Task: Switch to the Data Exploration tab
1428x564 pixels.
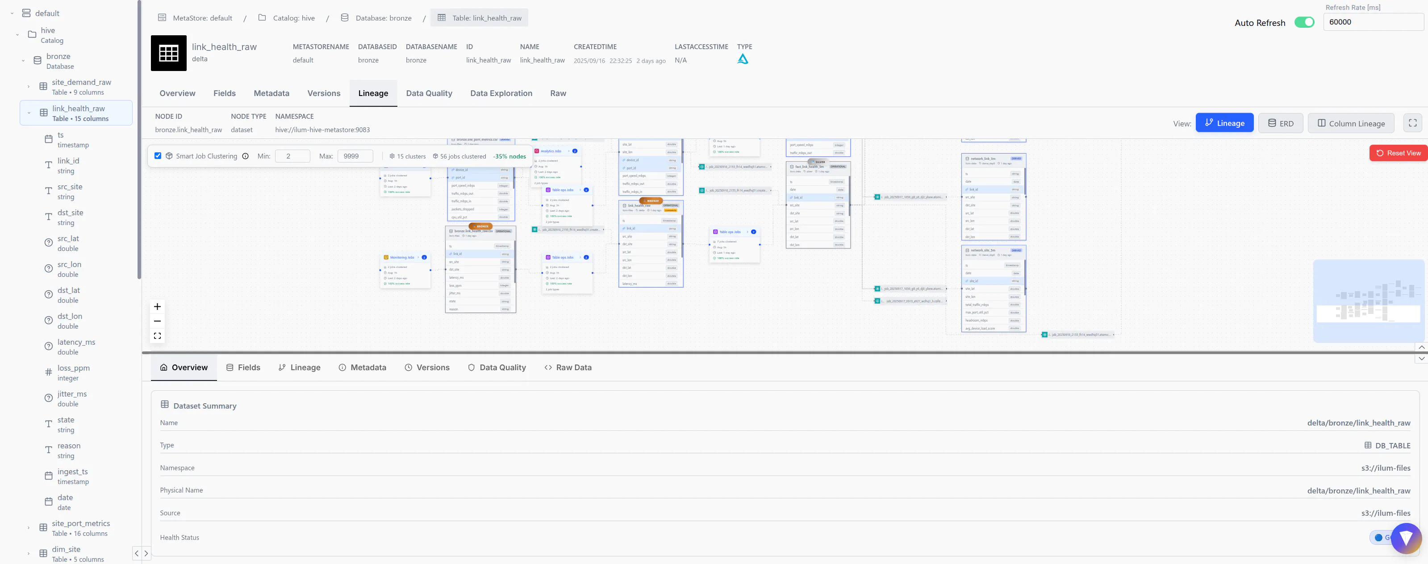Action: tap(501, 93)
